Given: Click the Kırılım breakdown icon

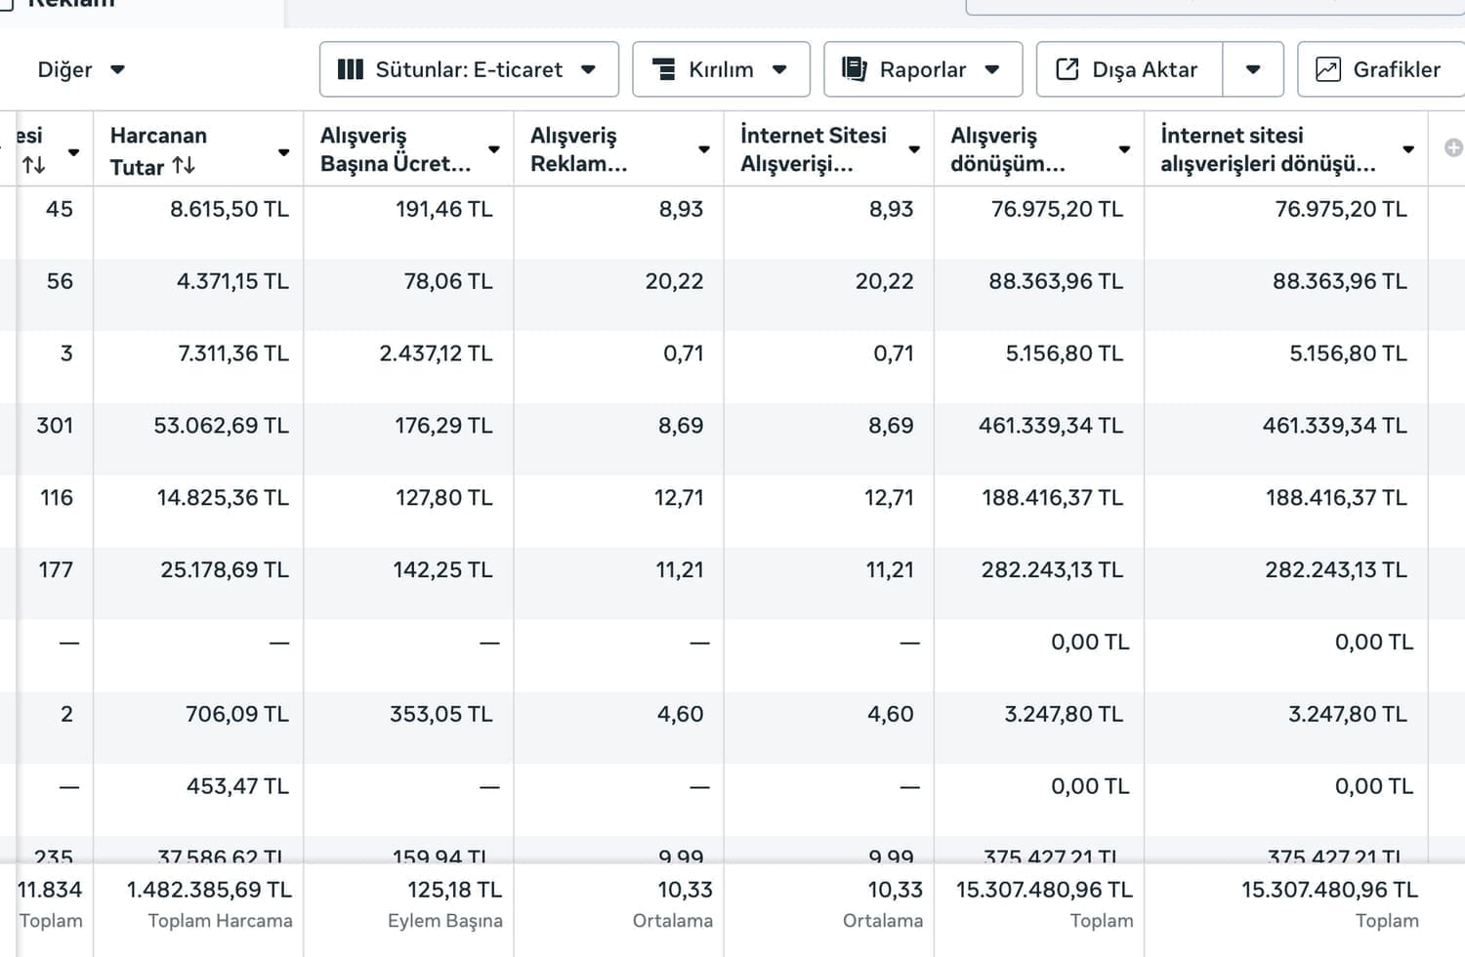Looking at the screenshot, I should [664, 69].
